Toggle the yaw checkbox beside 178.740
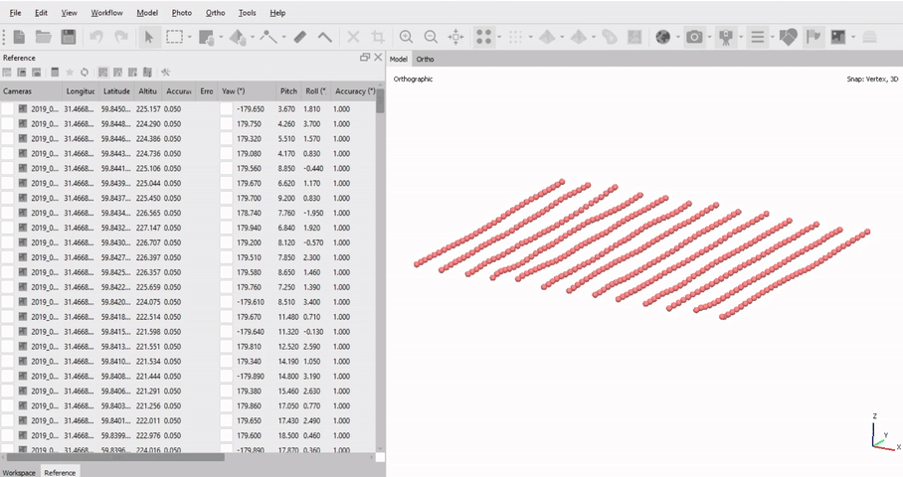Screen dimensions: 903x477 pyautogui.click(x=227, y=213)
